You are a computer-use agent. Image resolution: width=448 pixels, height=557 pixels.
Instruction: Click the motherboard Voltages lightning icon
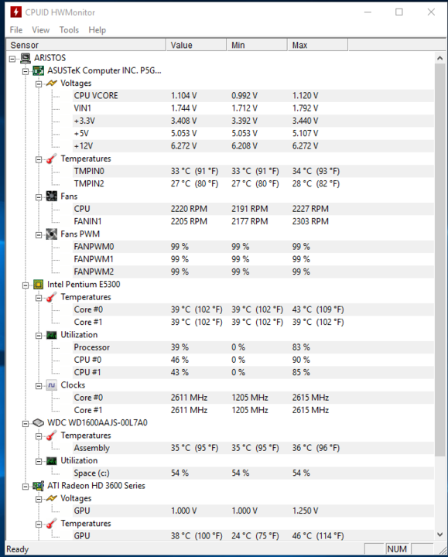tap(52, 83)
